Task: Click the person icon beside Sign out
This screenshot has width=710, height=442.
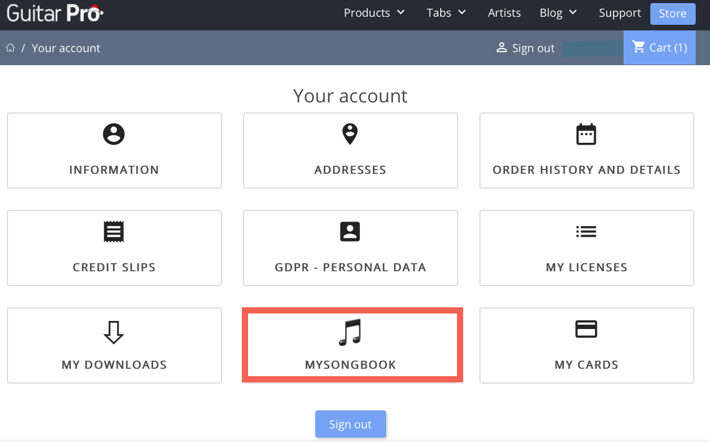Action: point(501,47)
